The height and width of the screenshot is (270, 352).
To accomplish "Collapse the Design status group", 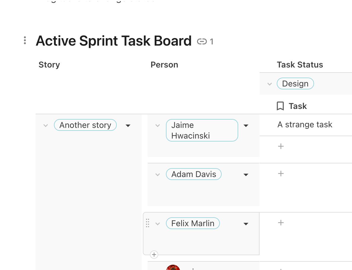I will (x=269, y=84).
